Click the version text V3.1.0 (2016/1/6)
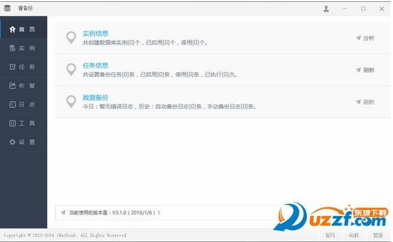Screen dimensions: 393x242 (x=134, y=213)
